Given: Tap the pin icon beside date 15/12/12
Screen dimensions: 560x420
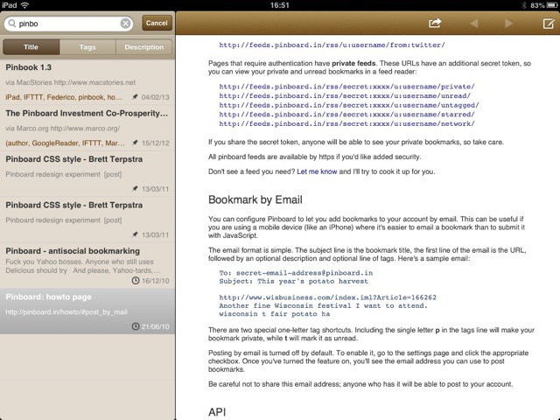Looking at the screenshot, I should [131, 143].
